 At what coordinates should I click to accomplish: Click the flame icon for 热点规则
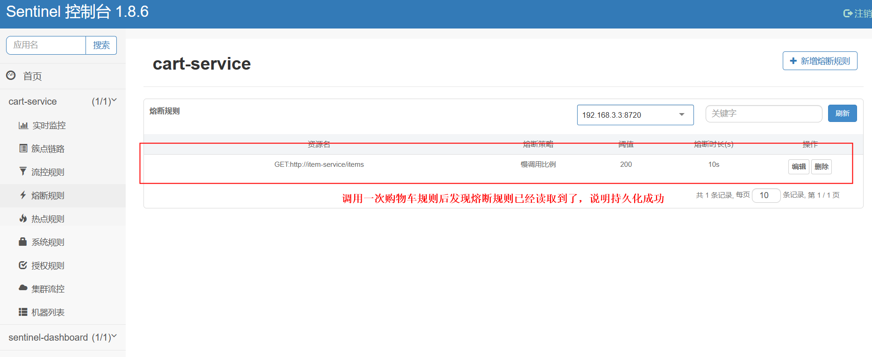(x=23, y=218)
